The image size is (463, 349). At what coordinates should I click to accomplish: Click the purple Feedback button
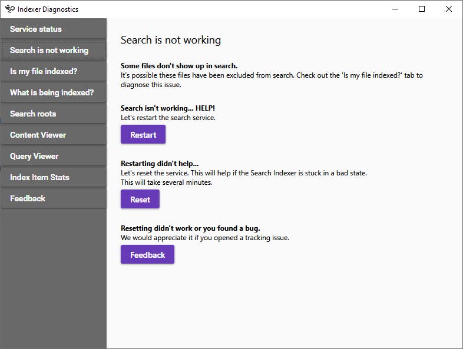(x=147, y=255)
